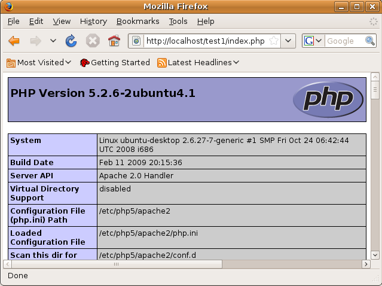The image size is (382, 286).
Task: Click the php logo image
Action: tap(328, 99)
